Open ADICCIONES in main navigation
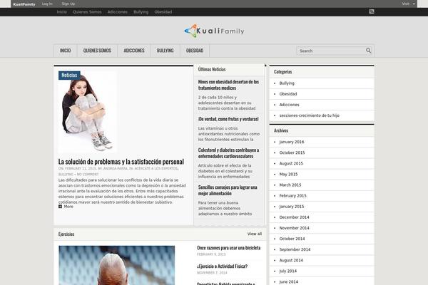The height and width of the screenshot is (285, 428). [x=134, y=51]
